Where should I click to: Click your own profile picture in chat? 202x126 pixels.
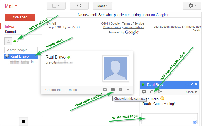tap(8, 41)
